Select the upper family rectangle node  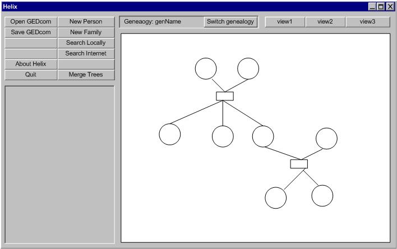click(225, 96)
